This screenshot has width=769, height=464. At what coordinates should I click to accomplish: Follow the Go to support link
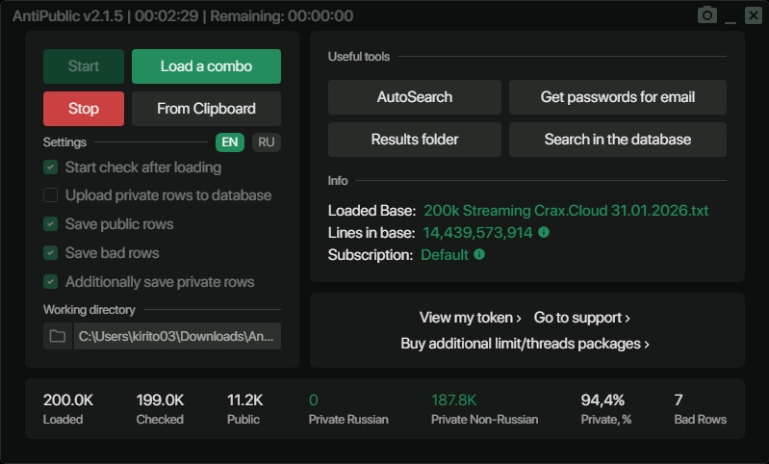pos(581,318)
